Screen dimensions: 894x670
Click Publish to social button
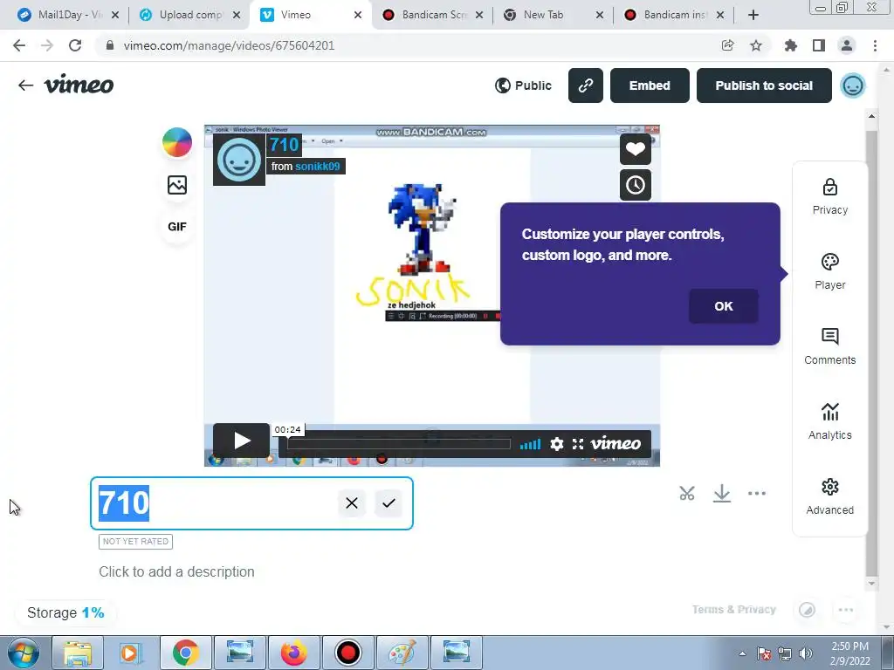tap(764, 85)
